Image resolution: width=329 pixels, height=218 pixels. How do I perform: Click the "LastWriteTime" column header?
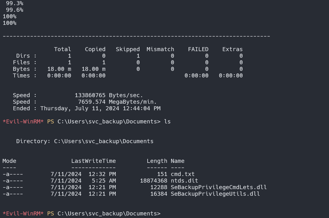[x=93, y=161]
